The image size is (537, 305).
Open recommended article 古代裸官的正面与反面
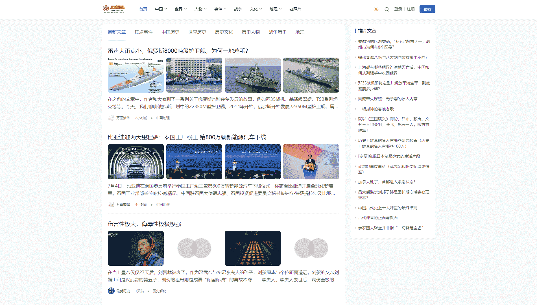coord(378,218)
